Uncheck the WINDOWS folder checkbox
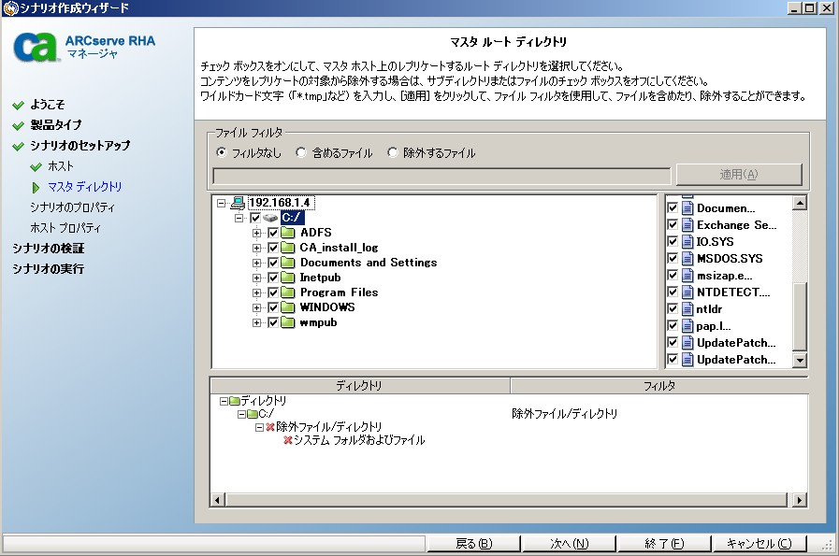The height and width of the screenshot is (556, 839). point(273,308)
